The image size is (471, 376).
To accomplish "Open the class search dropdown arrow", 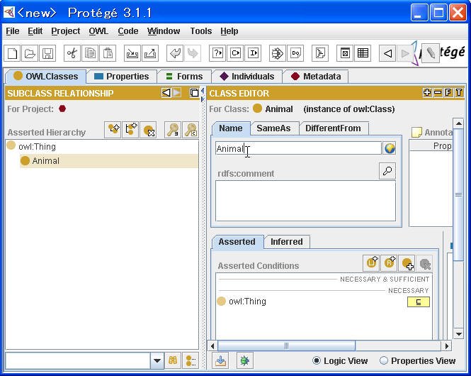I will [157, 360].
